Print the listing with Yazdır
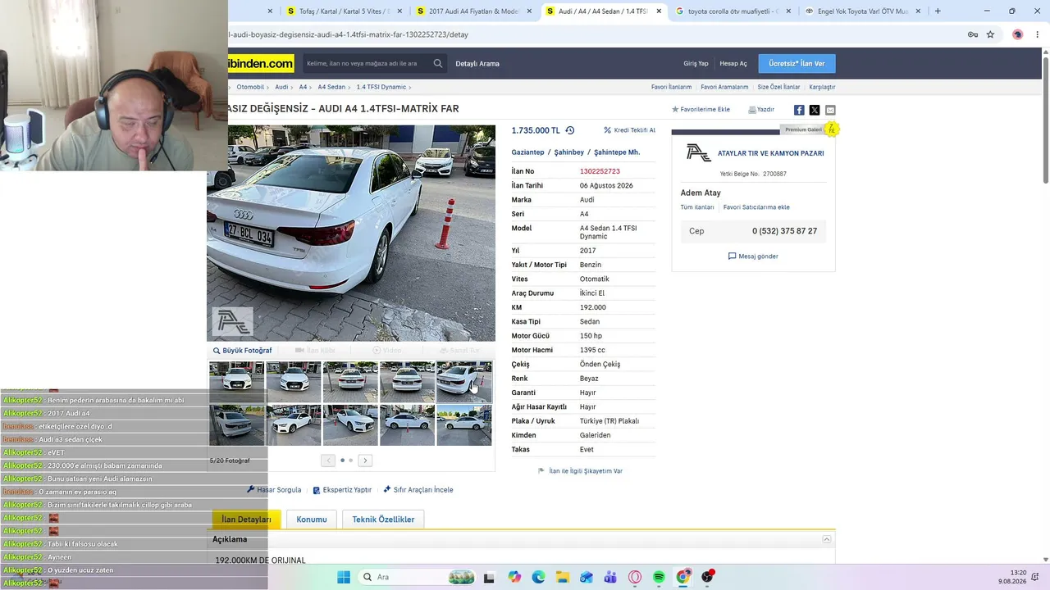Image resolution: width=1050 pixels, height=590 pixels. tap(761, 110)
